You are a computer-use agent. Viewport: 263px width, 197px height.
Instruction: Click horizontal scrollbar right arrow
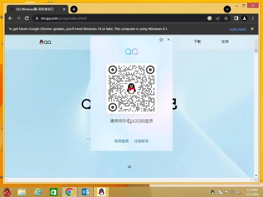pos(252,180)
